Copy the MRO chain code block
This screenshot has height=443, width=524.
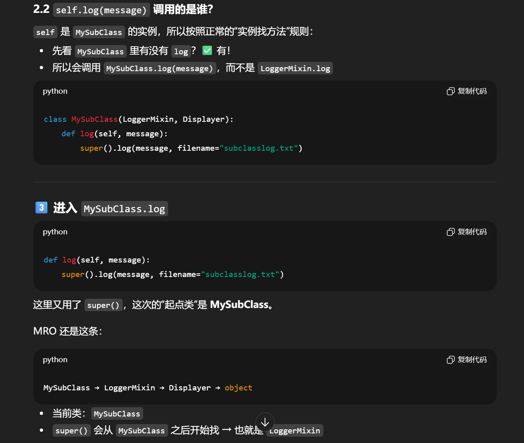(x=466, y=360)
